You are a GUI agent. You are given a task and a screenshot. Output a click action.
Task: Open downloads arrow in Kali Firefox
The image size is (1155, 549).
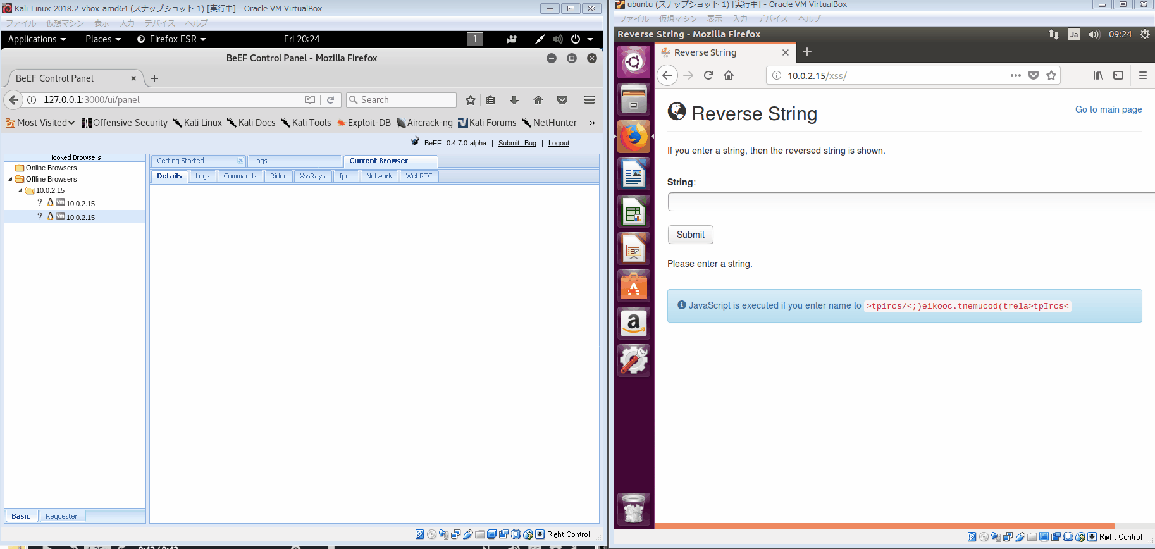click(514, 100)
